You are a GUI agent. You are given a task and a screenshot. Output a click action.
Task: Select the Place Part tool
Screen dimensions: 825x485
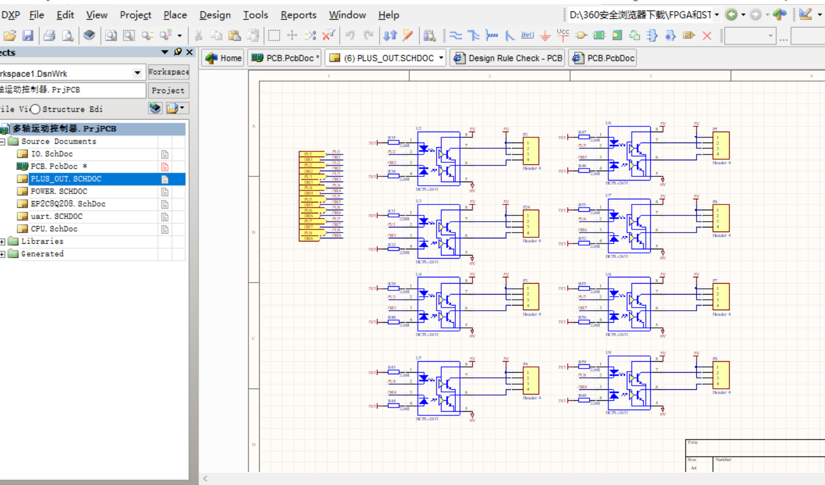pos(581,35)
